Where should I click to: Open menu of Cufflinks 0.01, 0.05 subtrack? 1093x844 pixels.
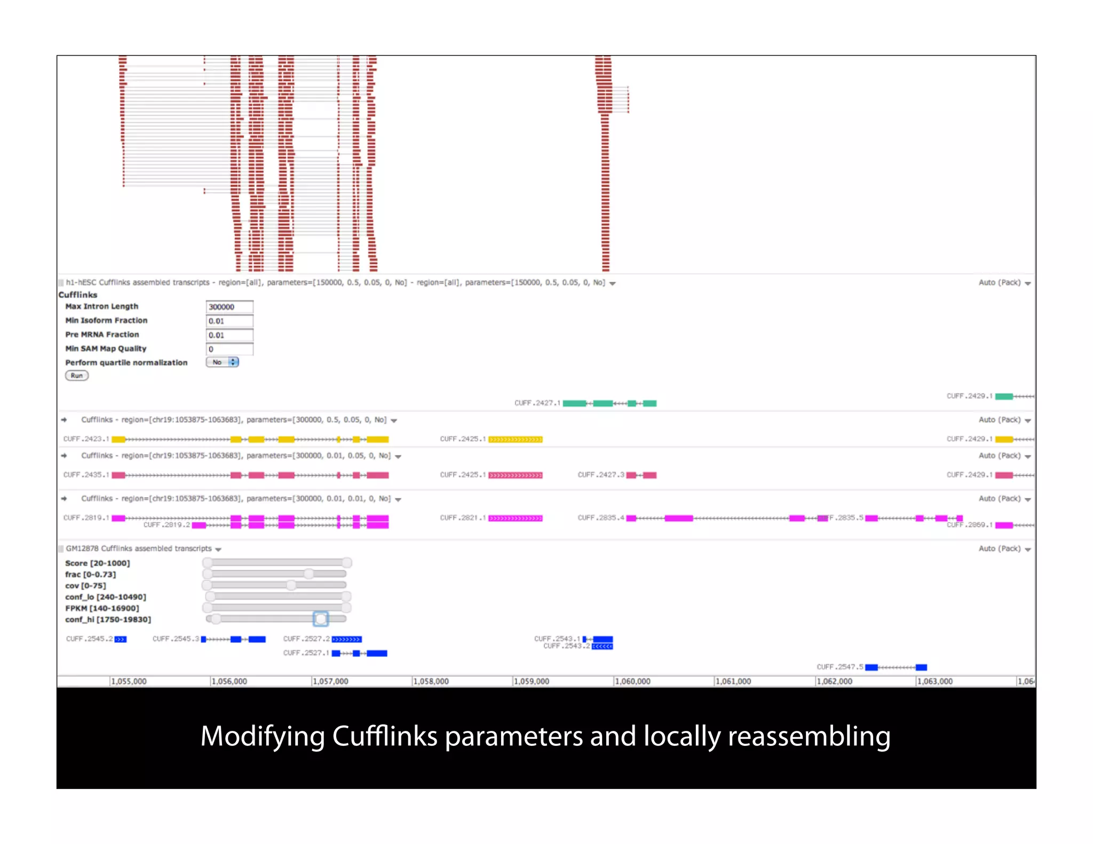pos(398,456)
